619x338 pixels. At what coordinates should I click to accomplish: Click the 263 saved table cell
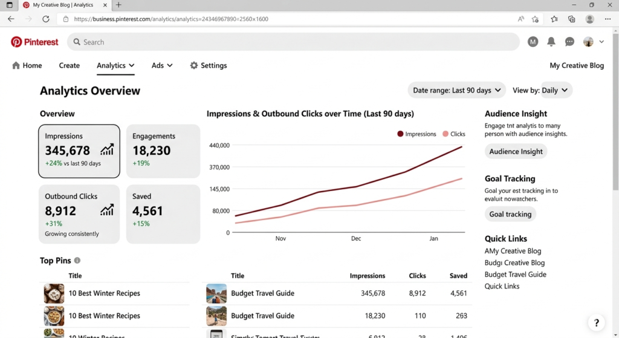[x=461, y=316]
